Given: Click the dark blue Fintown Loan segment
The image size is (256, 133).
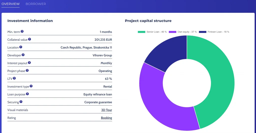Looking at the screenshot, I should (x=167, y=52).
